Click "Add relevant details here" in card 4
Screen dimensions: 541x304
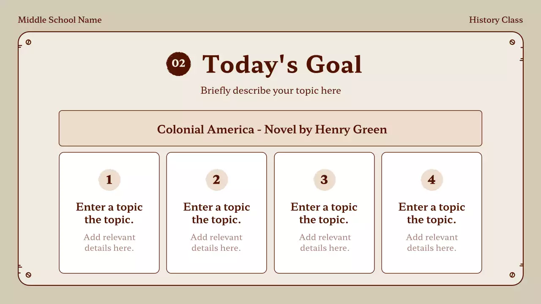[x=432, y=242]
